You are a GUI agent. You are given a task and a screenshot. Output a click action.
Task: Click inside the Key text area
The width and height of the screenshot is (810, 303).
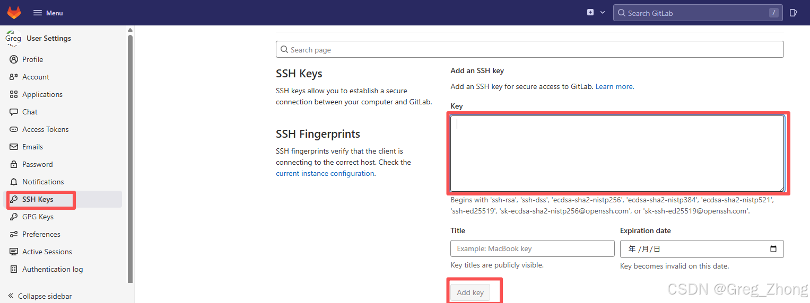click(x=617, y=154)
